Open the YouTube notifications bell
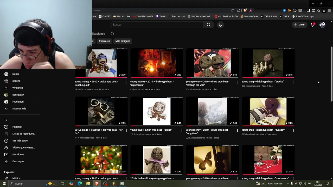333x187 pixels. [x=312, y=25]
